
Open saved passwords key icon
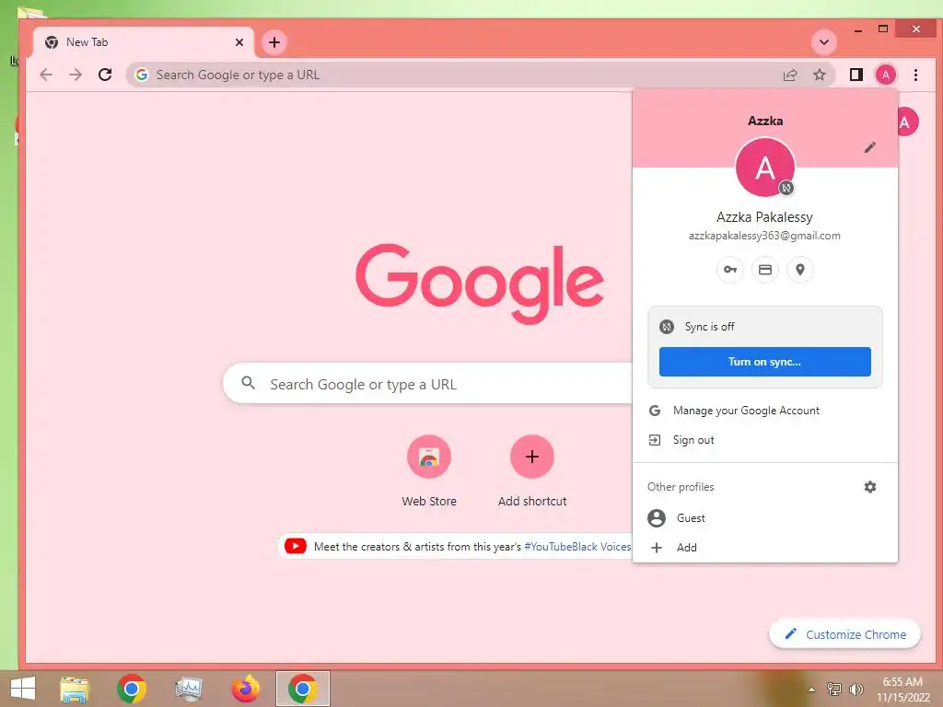tap(730, 270)
